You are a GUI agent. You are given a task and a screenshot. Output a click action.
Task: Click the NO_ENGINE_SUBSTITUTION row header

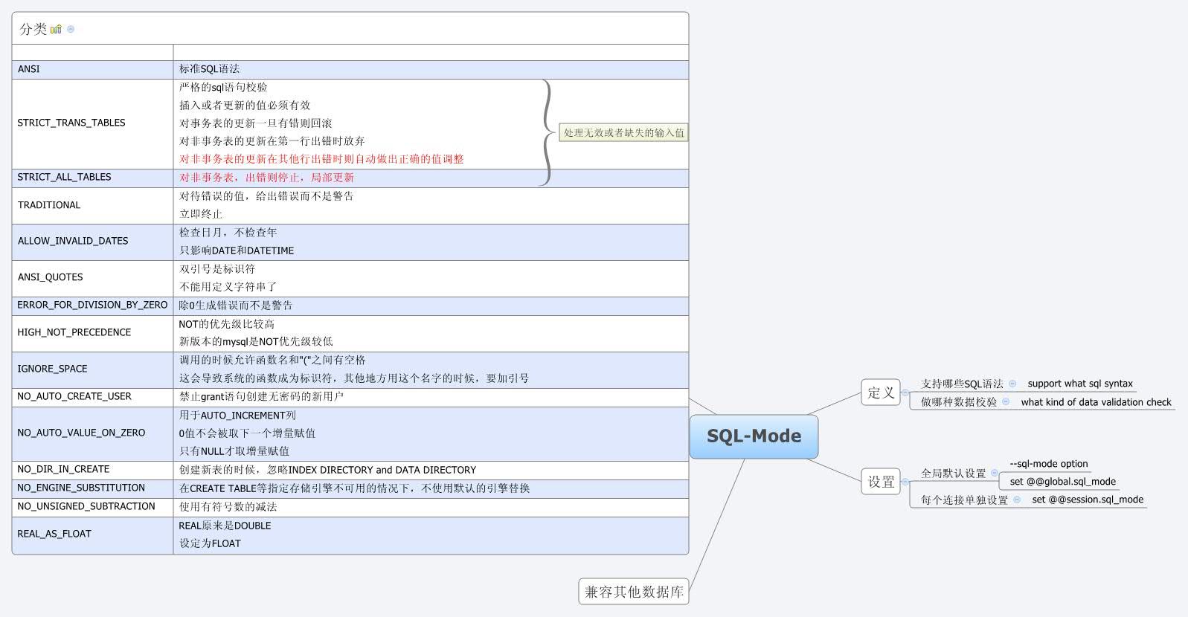pyautogui.click(x=81, y=488)
